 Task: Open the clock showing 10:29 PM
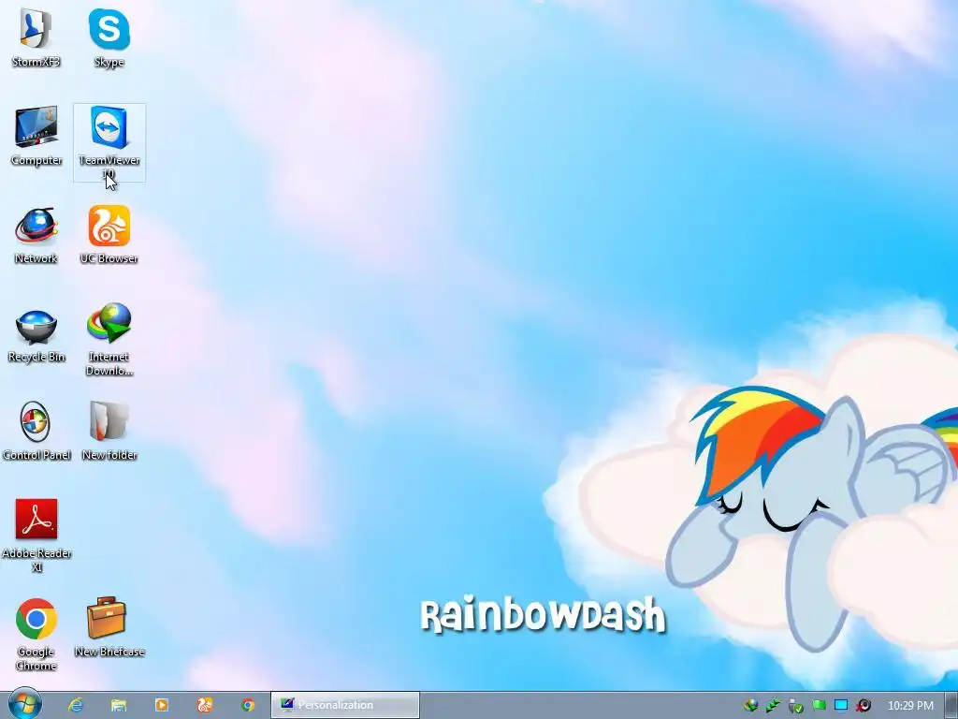pos(910,706)
